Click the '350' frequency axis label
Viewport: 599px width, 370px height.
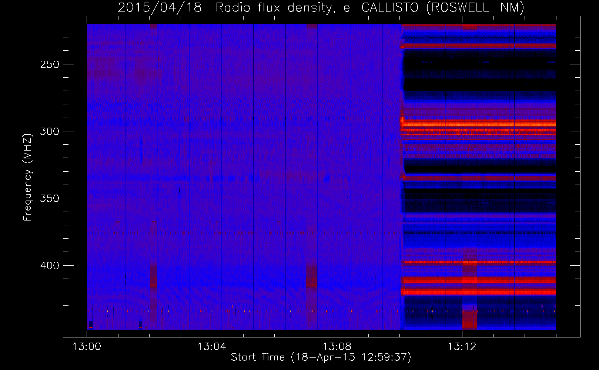(x=50, y=198)
